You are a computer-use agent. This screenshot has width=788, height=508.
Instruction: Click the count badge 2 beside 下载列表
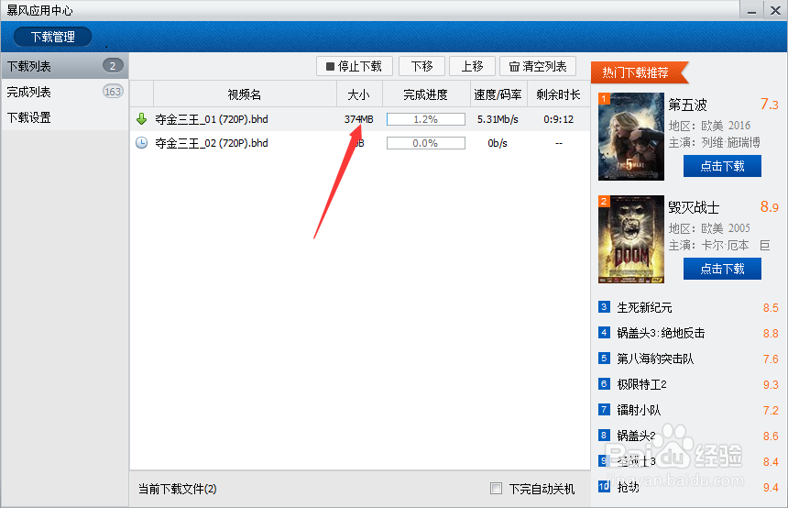click(113, 65)
